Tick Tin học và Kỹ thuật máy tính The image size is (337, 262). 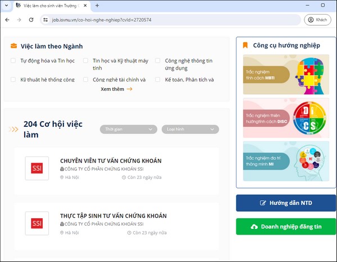86,61
